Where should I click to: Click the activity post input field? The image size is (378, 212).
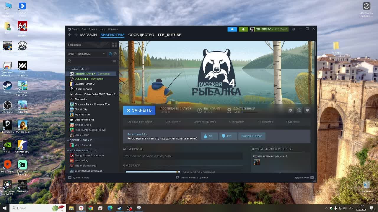183,156
